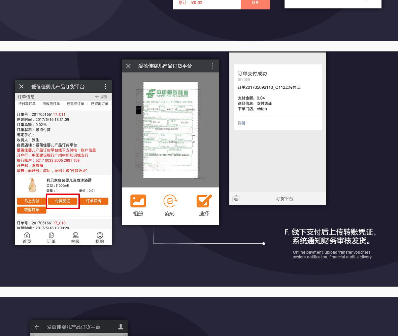398x336 pixels.
Task: Switch to 待收货订单 tab
Action: click(51, 104)
